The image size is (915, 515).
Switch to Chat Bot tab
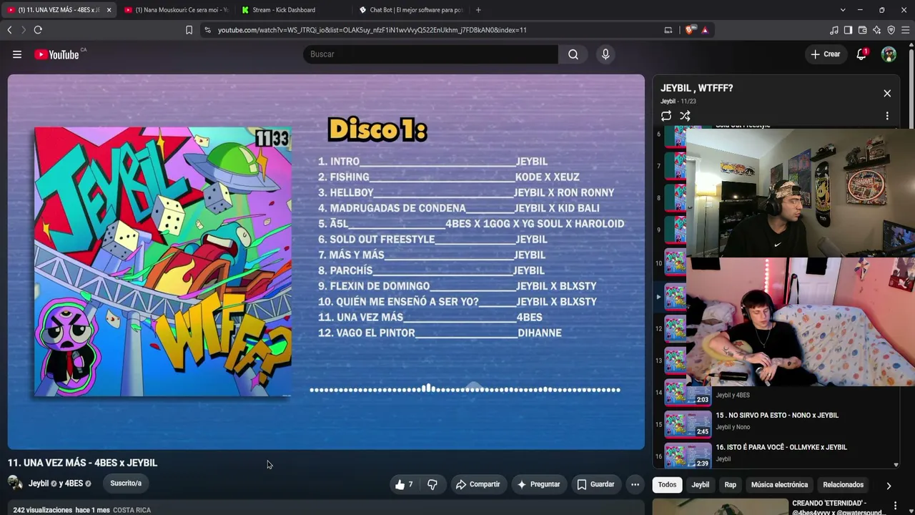click(x=411, y=10)
